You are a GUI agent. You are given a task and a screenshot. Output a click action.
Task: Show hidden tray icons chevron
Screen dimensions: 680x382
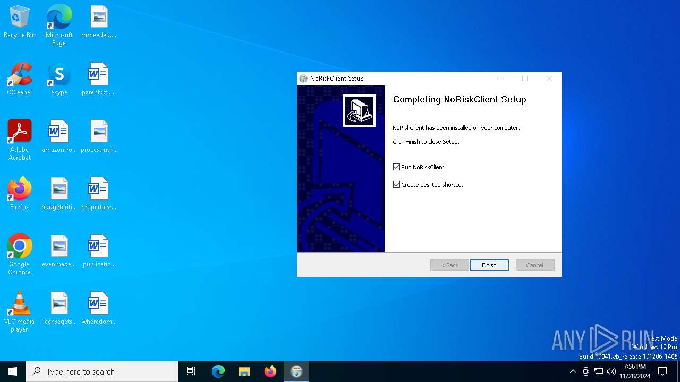(x=573, y=371)
